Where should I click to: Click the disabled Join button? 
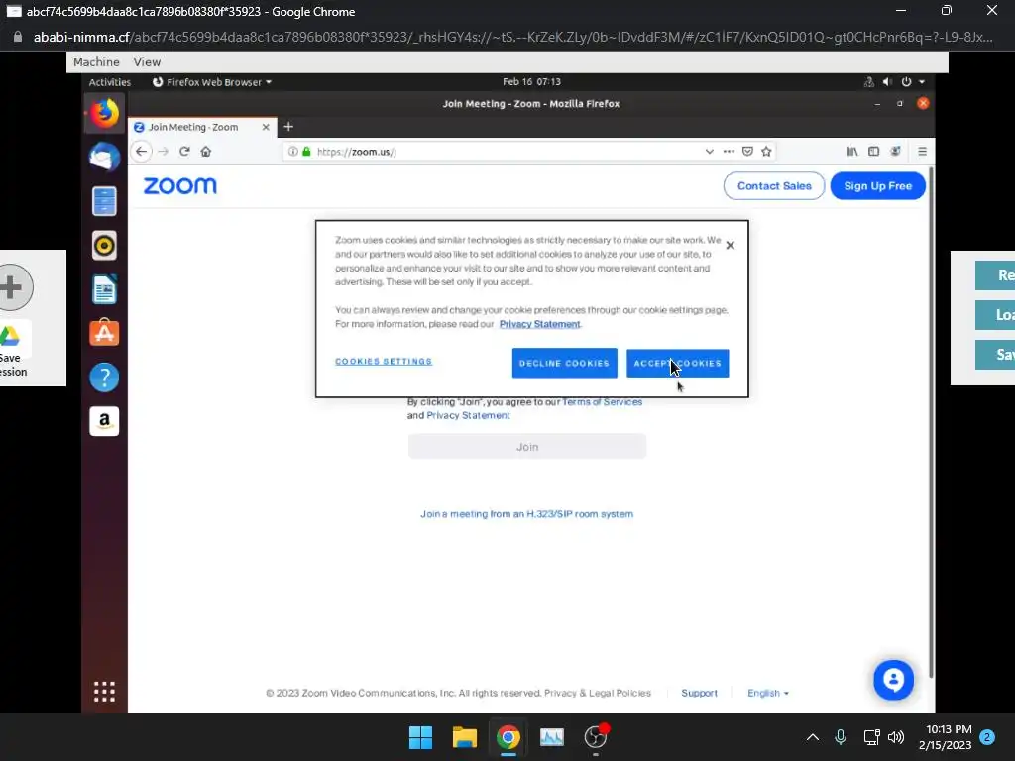527,447
